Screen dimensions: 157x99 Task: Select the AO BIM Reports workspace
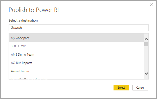(x=76, y=63)
